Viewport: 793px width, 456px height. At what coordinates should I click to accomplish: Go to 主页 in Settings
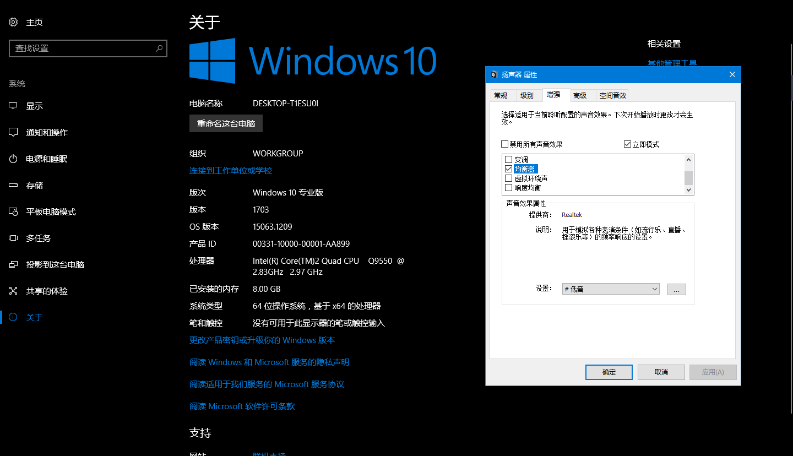click(x=35, y=22)
